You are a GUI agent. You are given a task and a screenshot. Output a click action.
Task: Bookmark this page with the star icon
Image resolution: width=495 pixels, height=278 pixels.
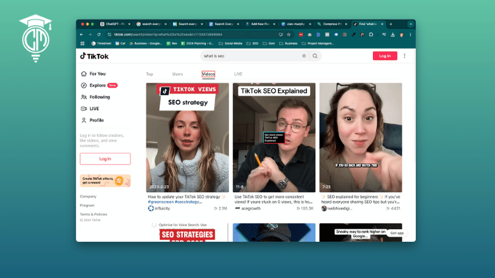coord(288,34)
